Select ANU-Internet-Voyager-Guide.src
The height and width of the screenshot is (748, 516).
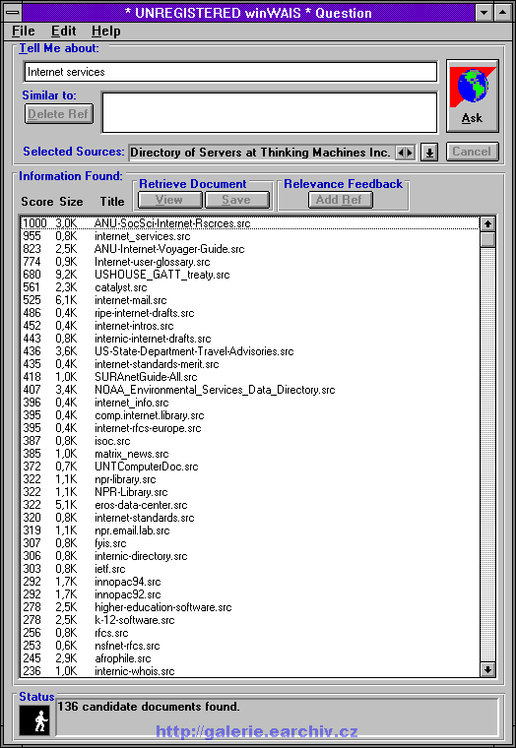coord(250,249)
